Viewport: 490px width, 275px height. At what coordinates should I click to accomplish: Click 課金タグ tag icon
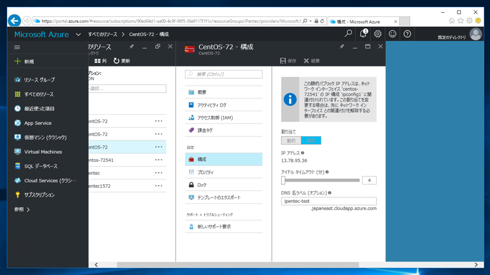[191, 130]
